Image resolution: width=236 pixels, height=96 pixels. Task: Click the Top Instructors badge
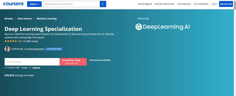point(54,49)
